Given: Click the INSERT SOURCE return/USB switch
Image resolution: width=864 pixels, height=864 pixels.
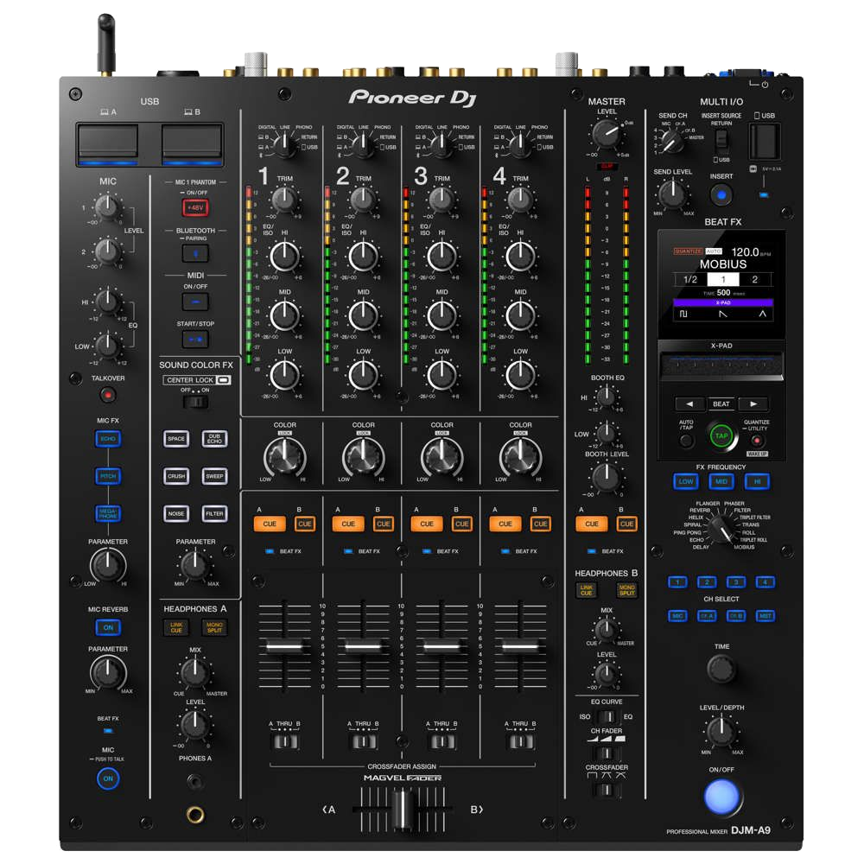Looking at the screenshot, I should coord(721,142).
